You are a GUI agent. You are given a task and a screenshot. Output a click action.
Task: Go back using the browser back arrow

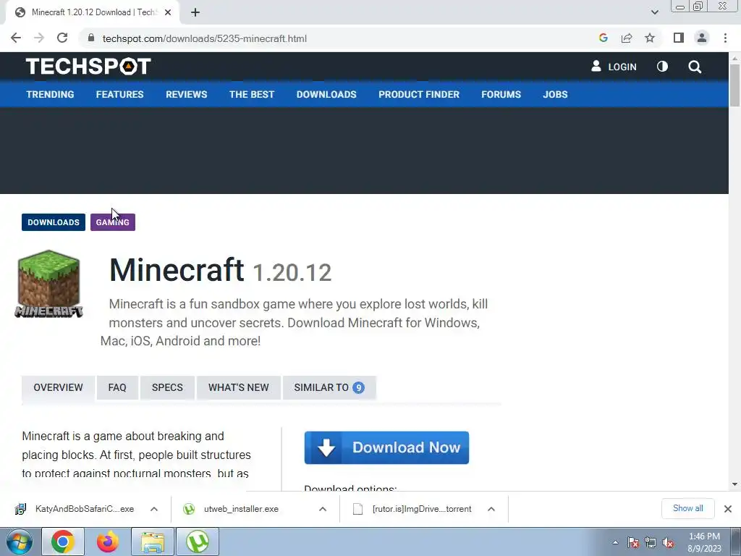point(16,38)
